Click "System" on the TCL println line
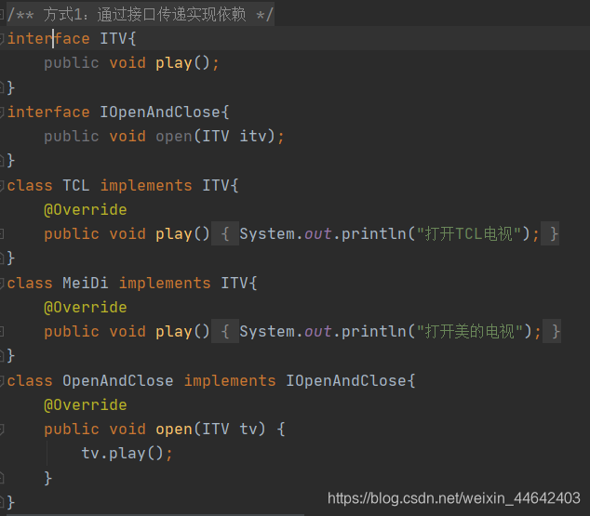 [267, 233]
